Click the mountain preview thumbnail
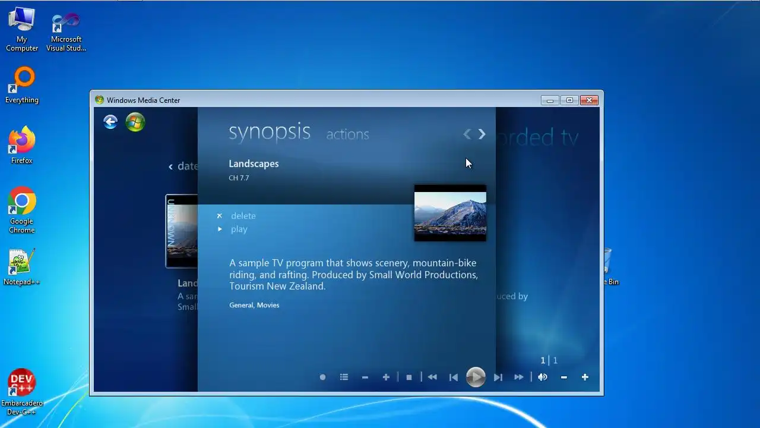Viewport: 760px width, 428px height. coord(450,213)
